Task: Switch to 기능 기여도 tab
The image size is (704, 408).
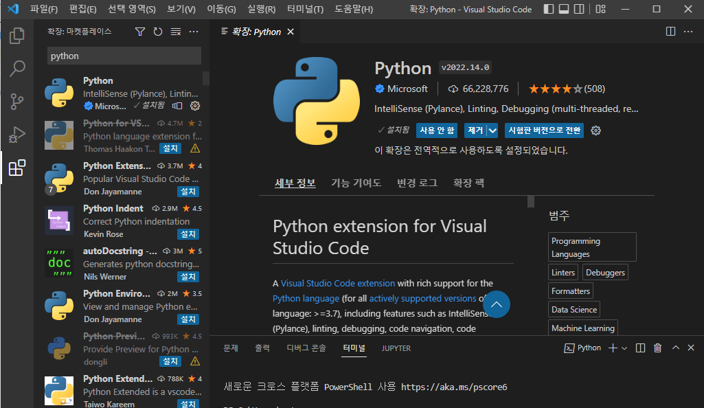Action: 356,183
